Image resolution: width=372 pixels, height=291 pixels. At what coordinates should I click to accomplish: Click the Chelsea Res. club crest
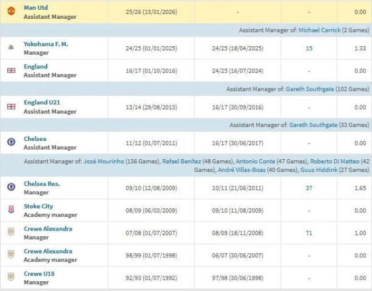(x=11, y=187)
